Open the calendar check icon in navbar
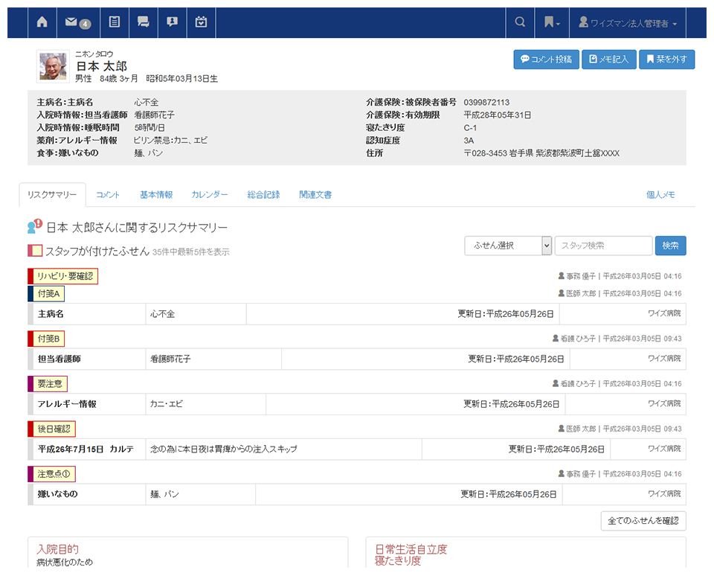Image resolution: width=714 pixels, height=573 pixels. click(201, 22)
